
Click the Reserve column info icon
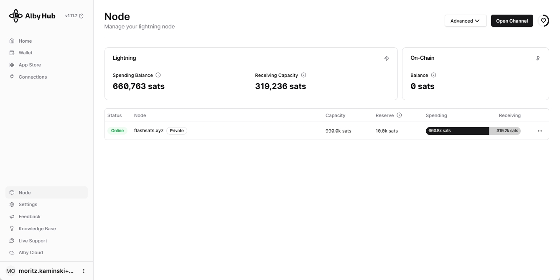pyautogui.click(x=399, y=115)
